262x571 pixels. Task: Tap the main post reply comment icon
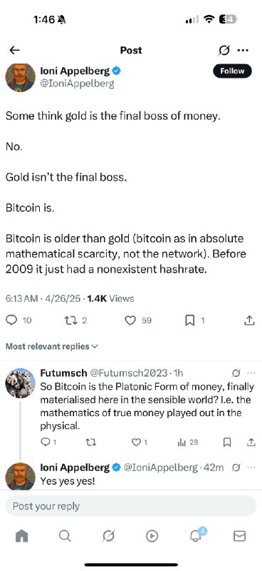(11, 320)
